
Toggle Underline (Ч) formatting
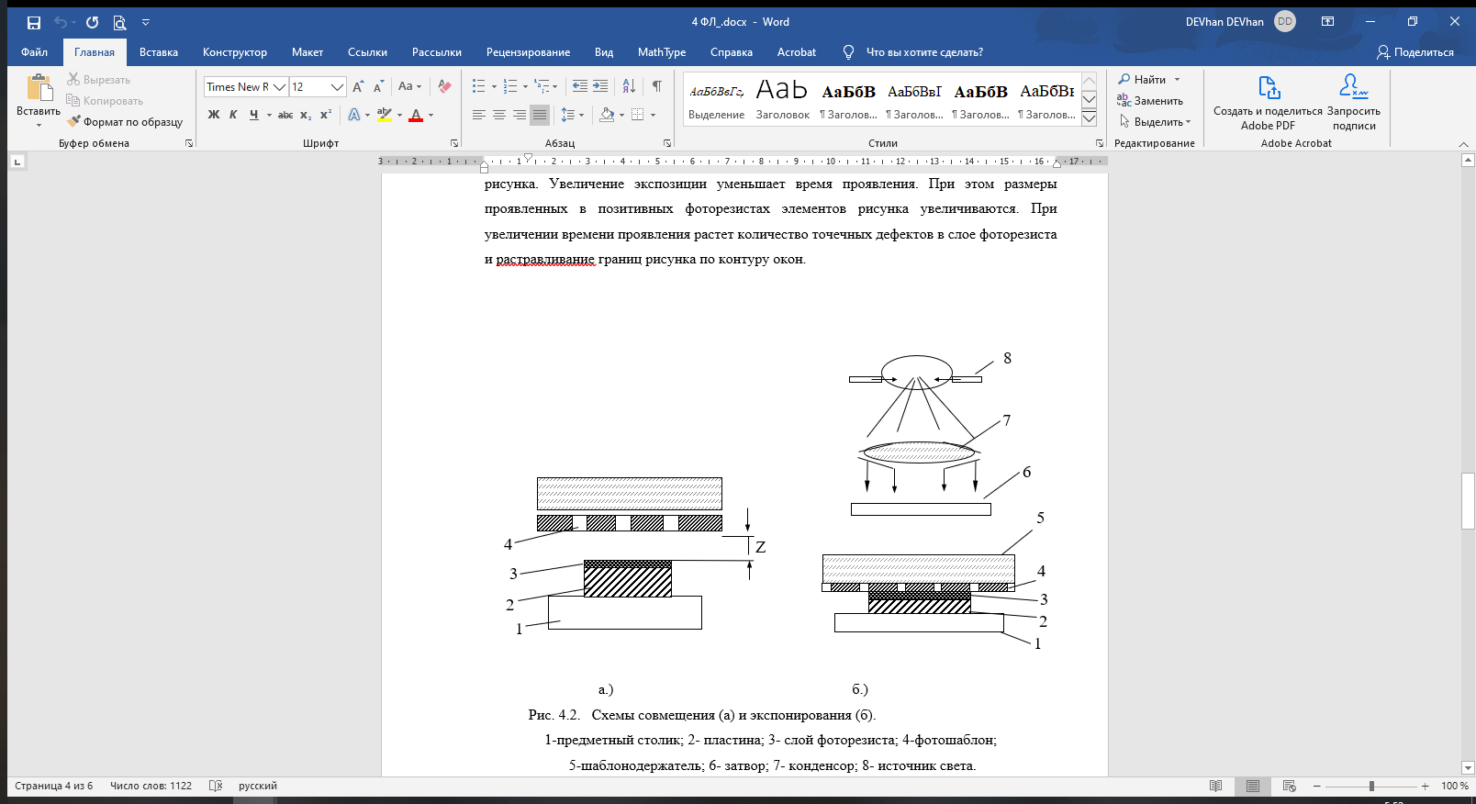pos(253,115)
